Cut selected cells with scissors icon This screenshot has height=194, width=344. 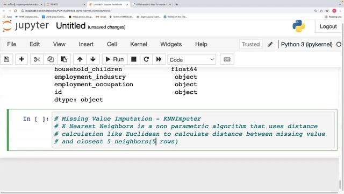pos(37,59)
